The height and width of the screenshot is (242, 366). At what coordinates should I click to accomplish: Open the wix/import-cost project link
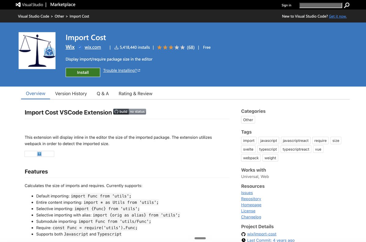click(262, 234)
